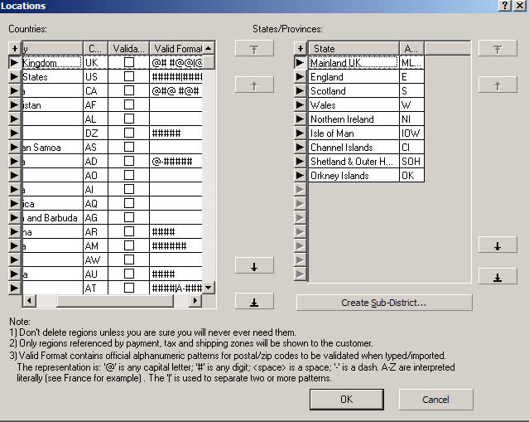The height and width of the screenshot is (422, 529).
Task: Click the Countries list horizontal scrollbar
Action: coord(108,301)
